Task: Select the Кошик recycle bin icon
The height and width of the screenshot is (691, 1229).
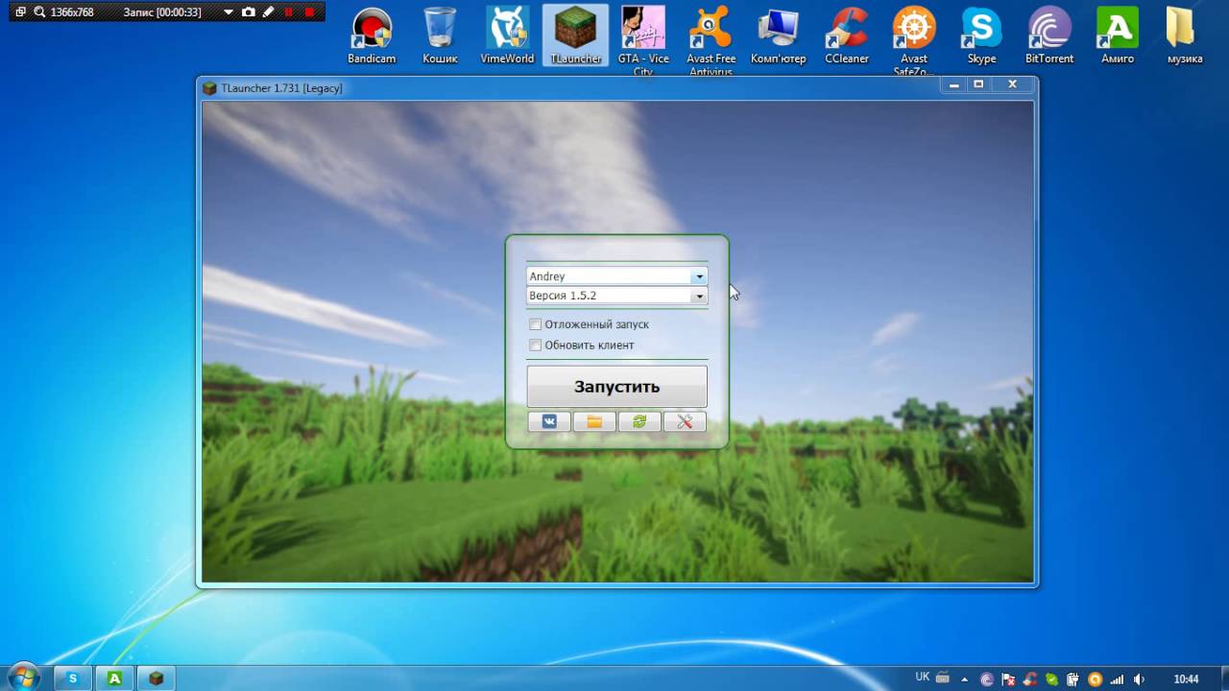Action: coord(440,36)
